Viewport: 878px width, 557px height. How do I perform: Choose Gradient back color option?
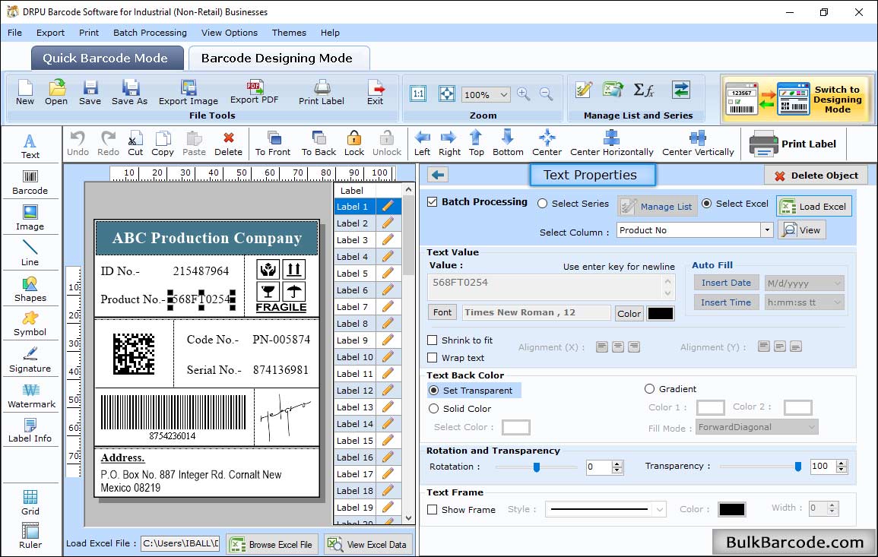coord(649,388)
